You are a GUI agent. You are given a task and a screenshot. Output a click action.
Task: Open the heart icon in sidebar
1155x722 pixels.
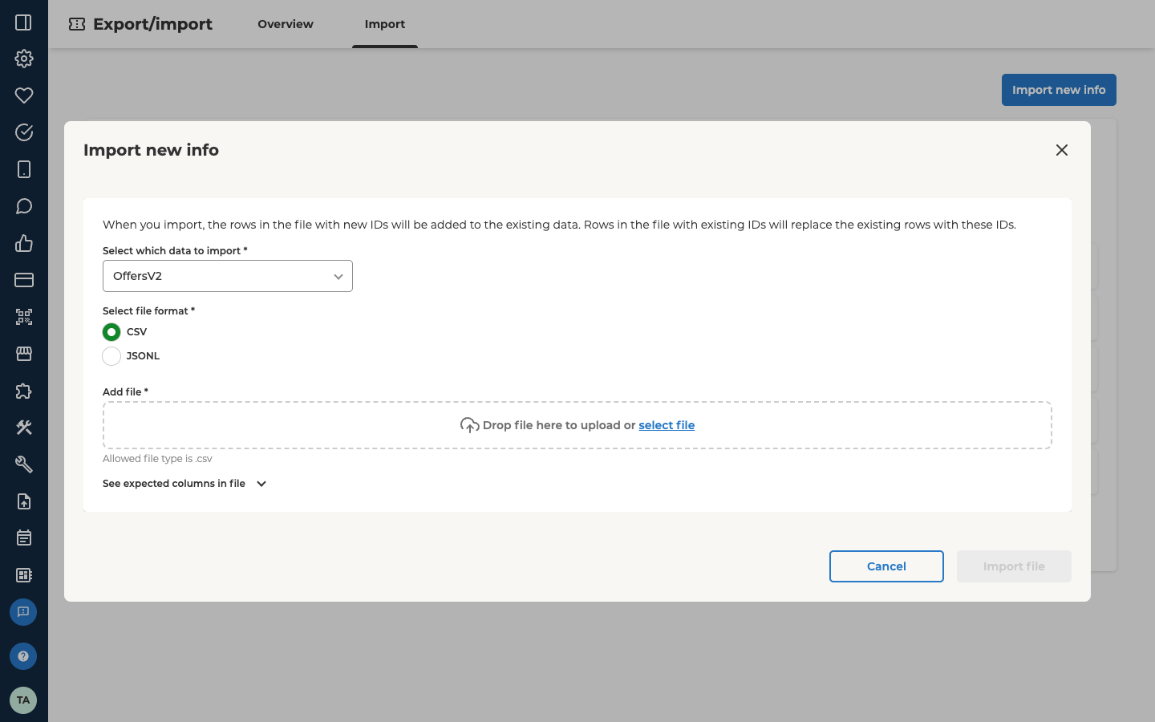click(23, 95)
